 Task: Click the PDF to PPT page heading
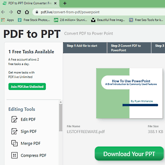pos(32,34)
